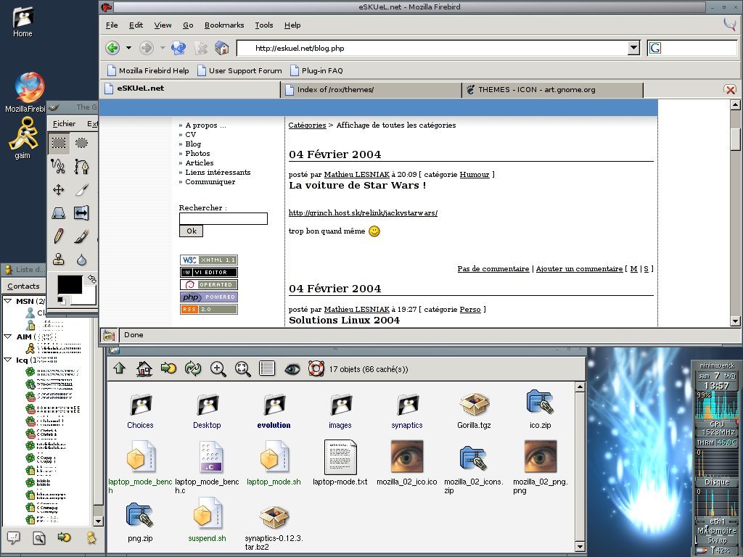Select the Blur droplet tool in GIMP

point(81,259)
